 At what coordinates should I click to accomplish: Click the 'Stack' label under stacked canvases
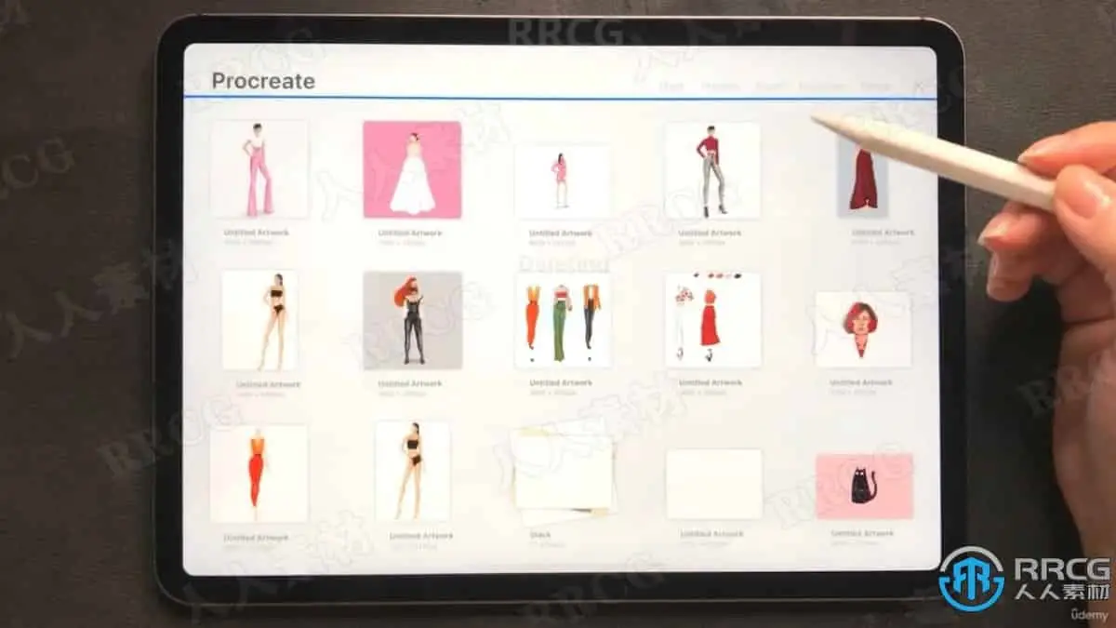[x=540, y=535]
